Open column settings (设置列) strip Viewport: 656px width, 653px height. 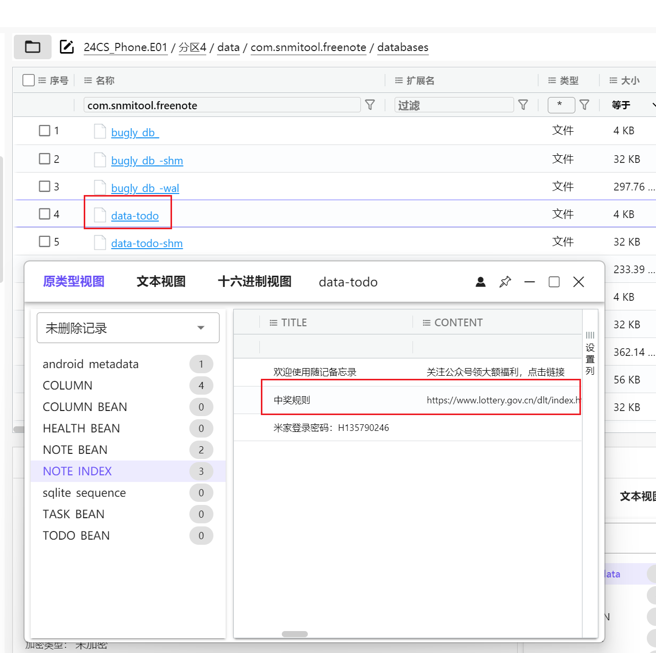pos(590,353)
